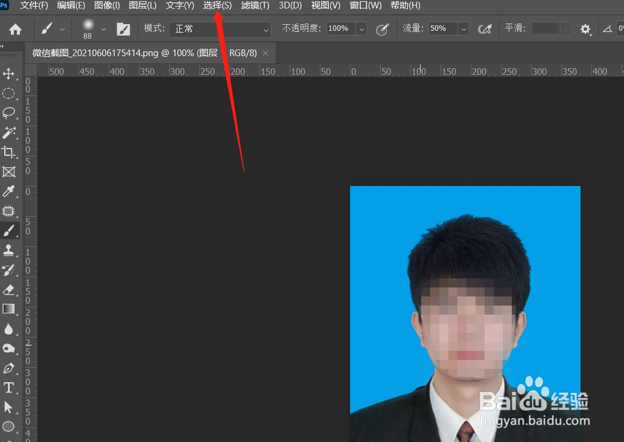The image size is (624, 442).
Task: Open the blending mode 正常 dropdown
Action: [x=220, y=29]
